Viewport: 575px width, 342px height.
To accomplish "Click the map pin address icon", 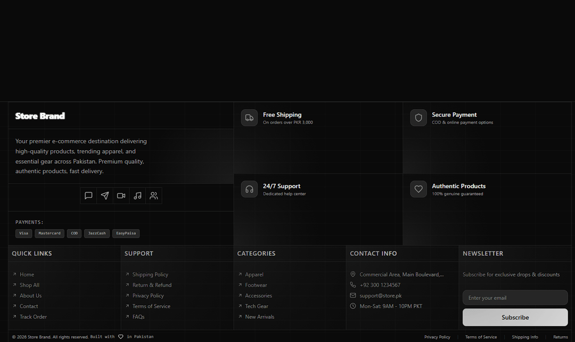I will point(353,274).
